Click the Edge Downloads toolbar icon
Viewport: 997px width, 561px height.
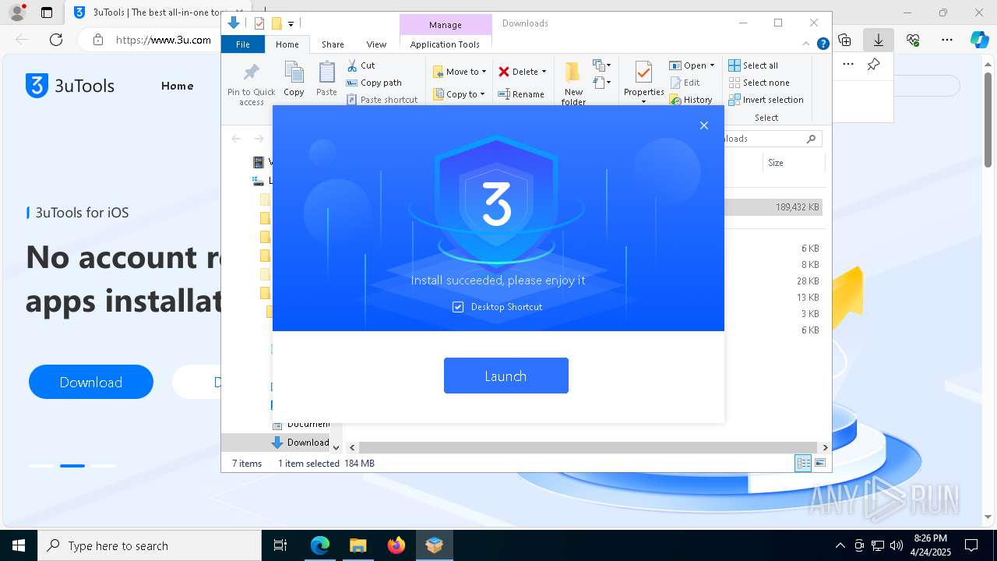click(x=879, y=40)
